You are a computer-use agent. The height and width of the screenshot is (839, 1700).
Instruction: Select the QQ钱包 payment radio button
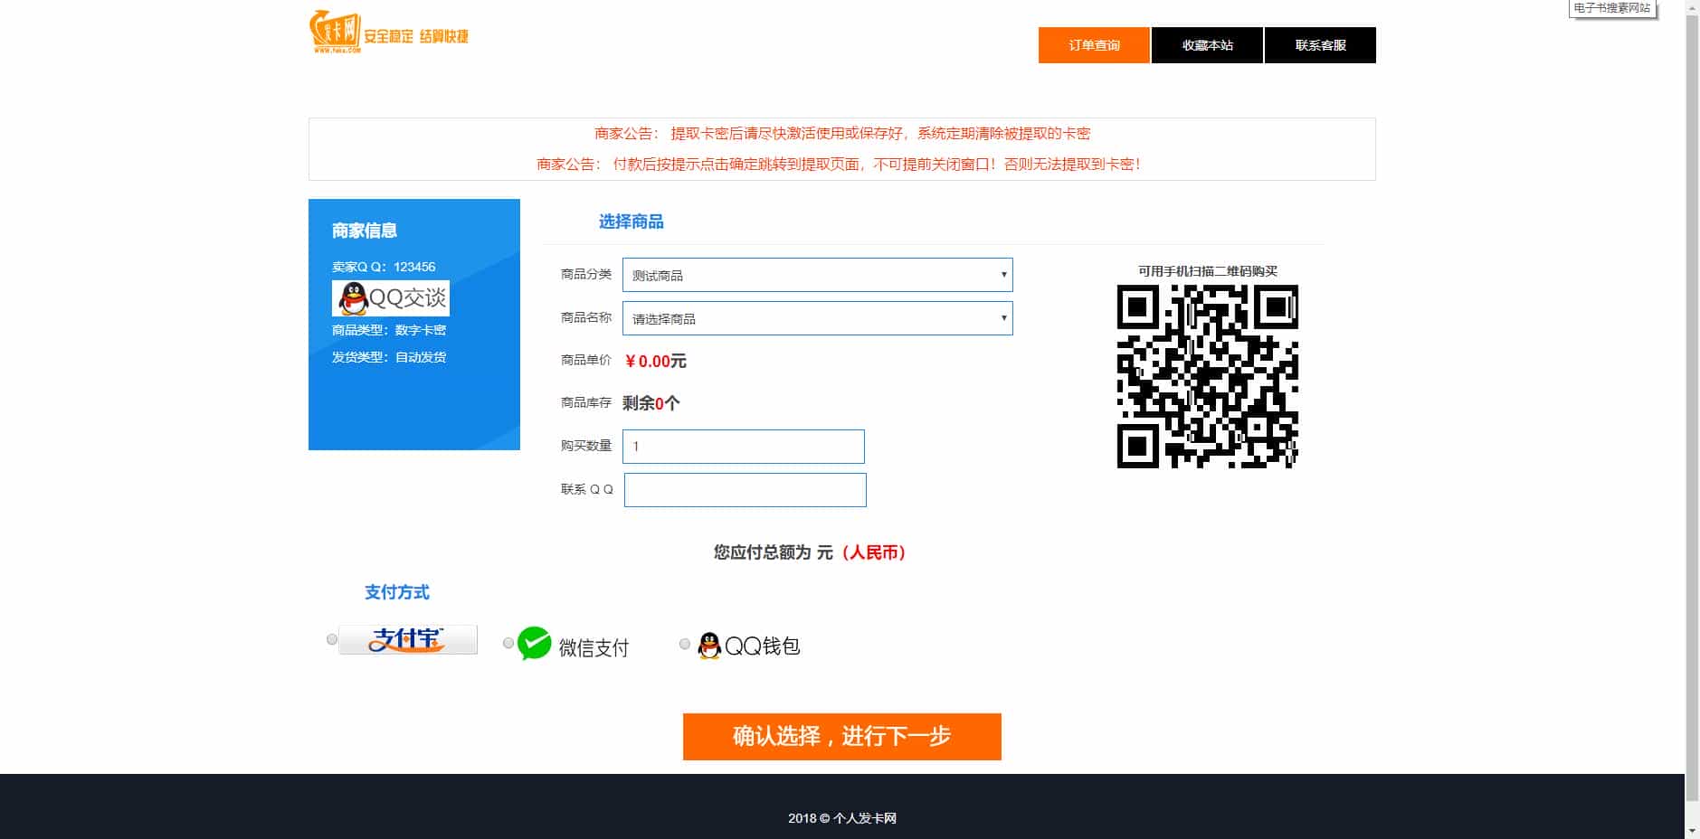point(683,644)
